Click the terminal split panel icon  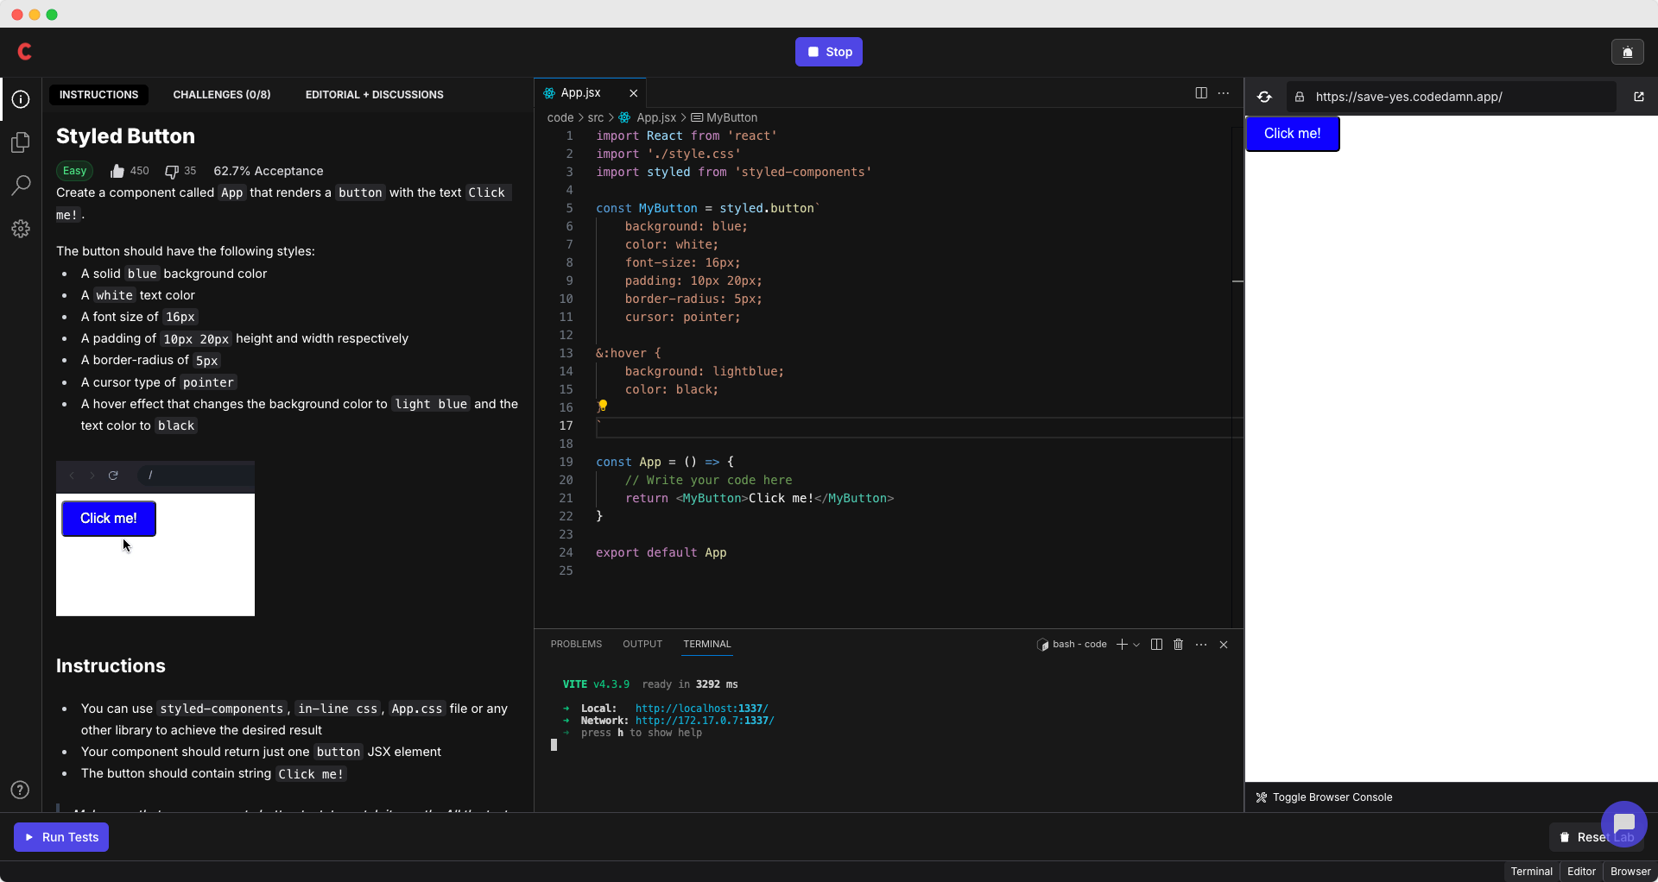click(1156, 645)
